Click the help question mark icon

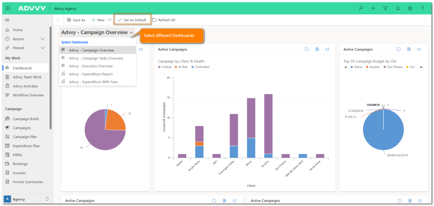point(422,8)
